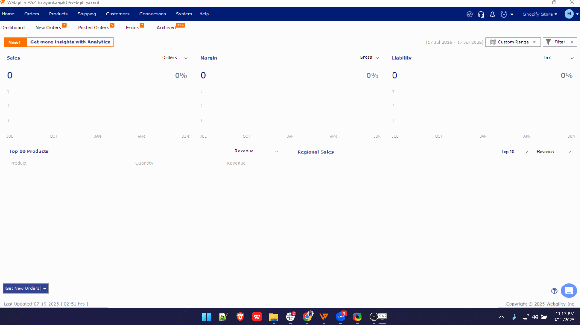Open Brave browser from taskbar
The image size is (580, 325).
pos(240,317)
